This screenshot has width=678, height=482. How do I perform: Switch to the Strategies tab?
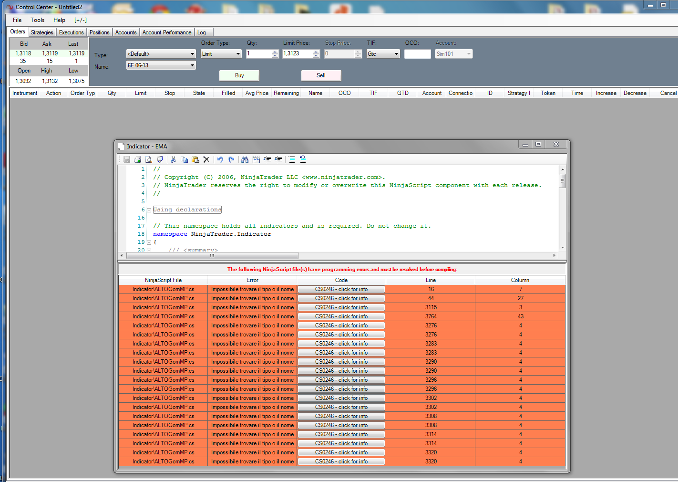coord(42,32)
